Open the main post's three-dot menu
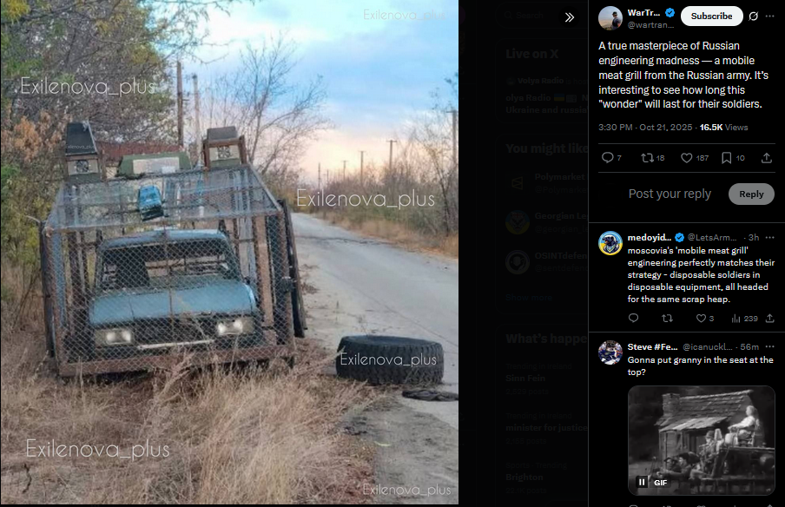This screenshot has height=507, width=785. coord(770,16)
